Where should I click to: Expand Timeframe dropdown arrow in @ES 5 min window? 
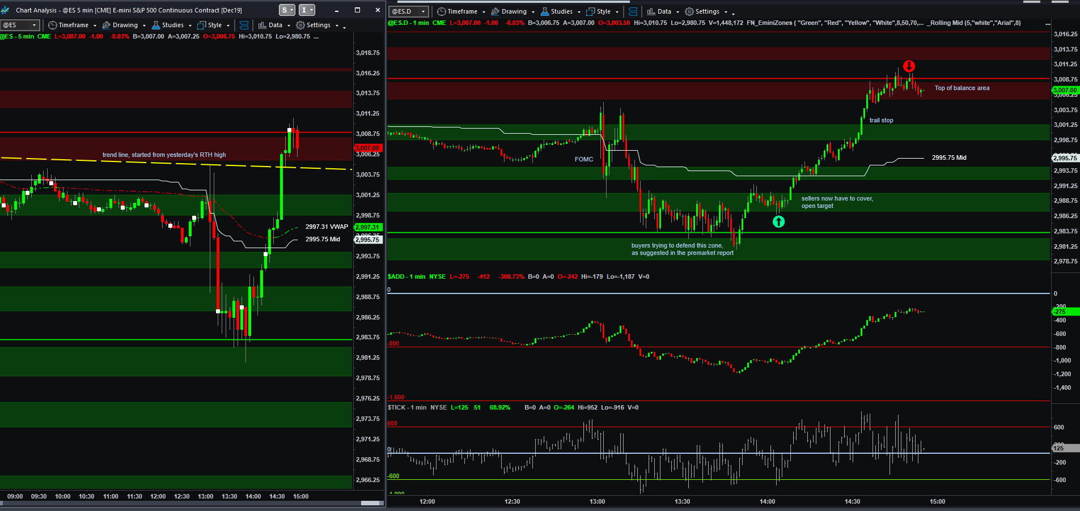(95, 25)
